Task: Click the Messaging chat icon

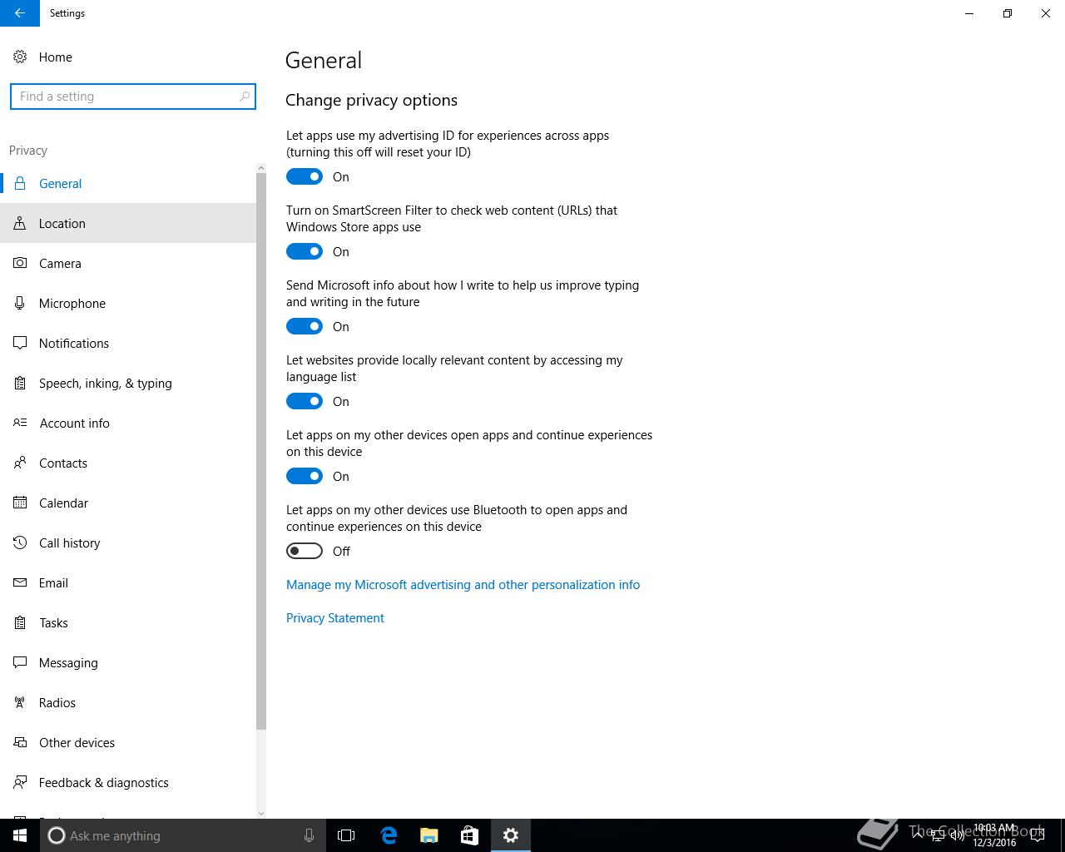Action: coord(20,662)
